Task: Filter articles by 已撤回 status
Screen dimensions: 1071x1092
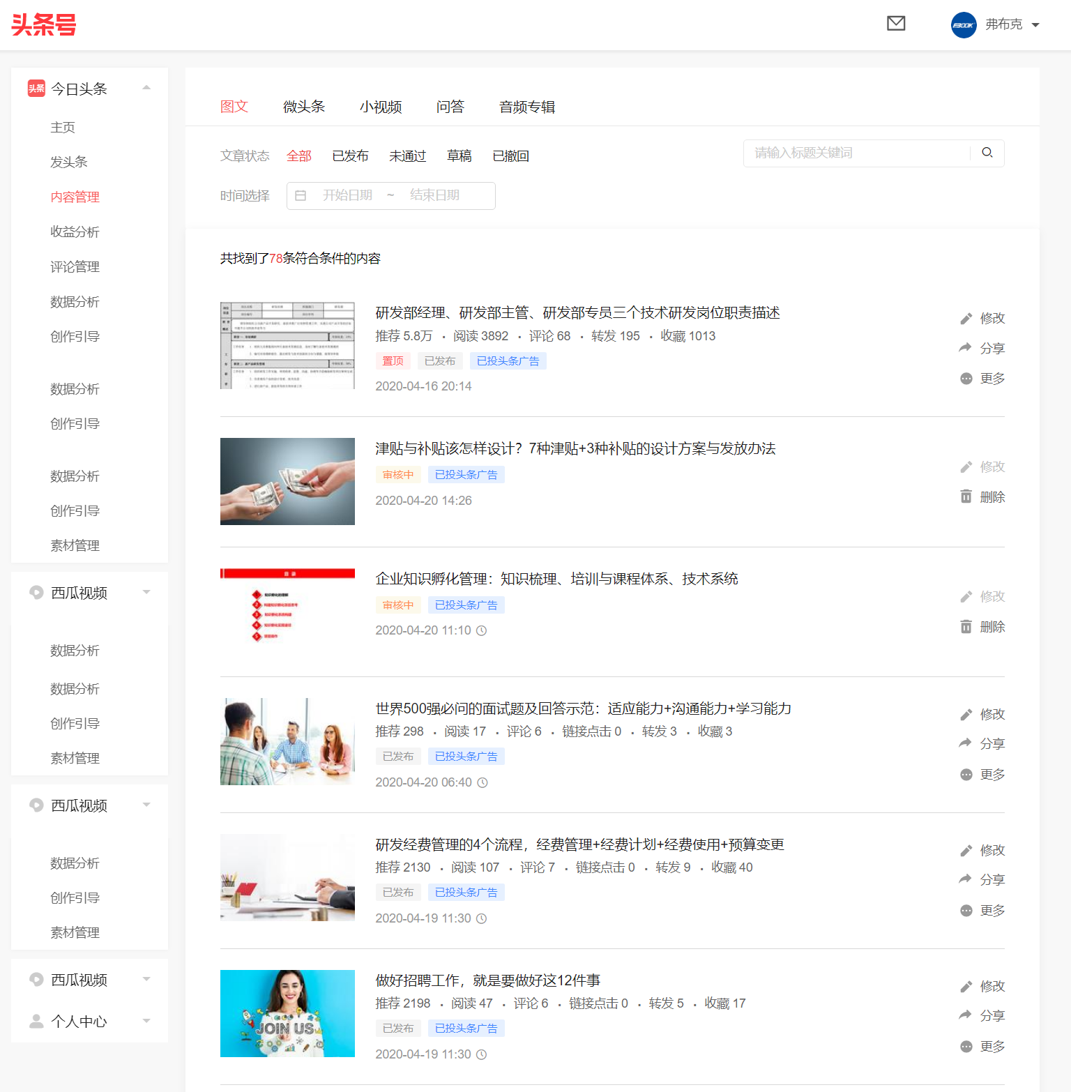Action: pos(510,156)
